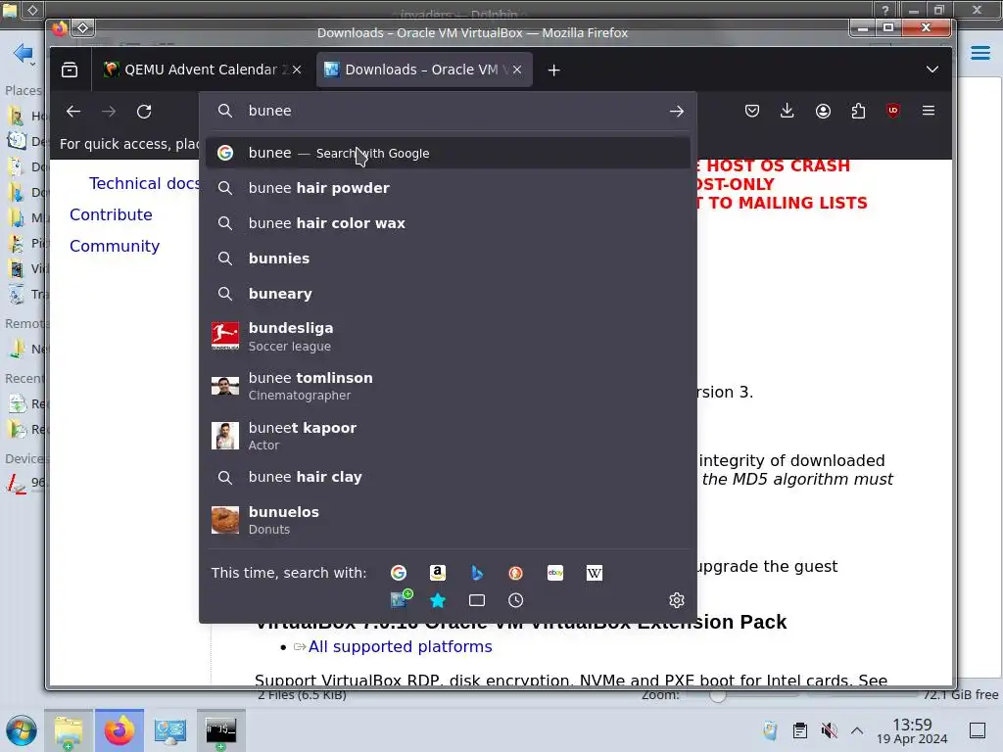This screenshot has height=752, width=1003.
Task: Open file manager from taskbar
Action: tap(69, 730)
